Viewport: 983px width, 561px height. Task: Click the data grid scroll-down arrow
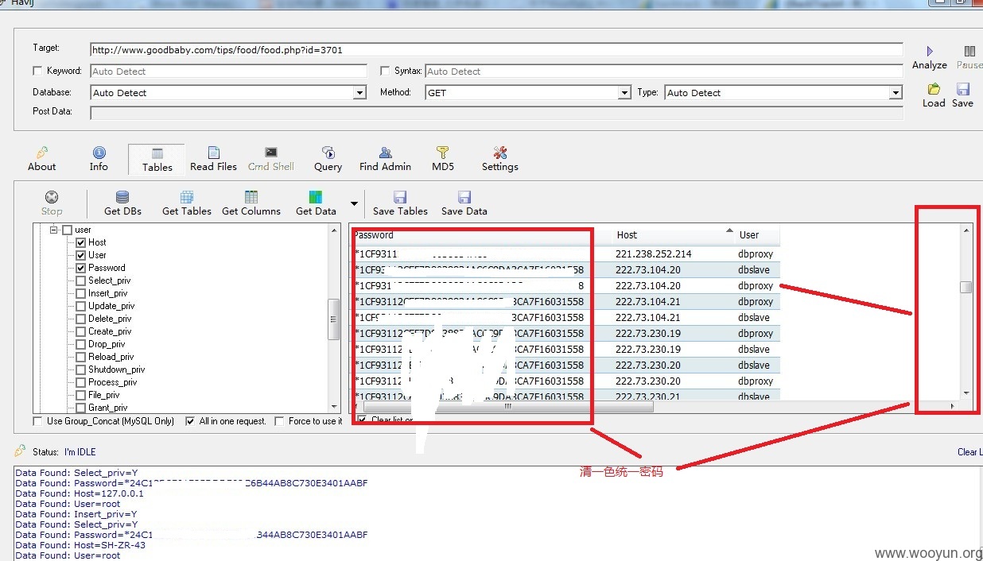966,393
